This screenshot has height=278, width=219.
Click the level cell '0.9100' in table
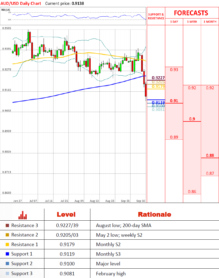pyautogui.click(x=67, y=264)
